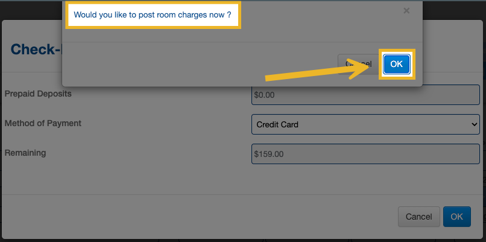
Task: Click the Method of Payment label
Action: (43, 123)
